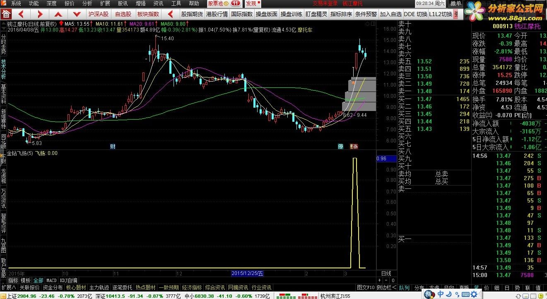The width and height of the screenshot is (547, 299).
Task: Click the 日线 period selector
Action: click(x=386, y=273)
